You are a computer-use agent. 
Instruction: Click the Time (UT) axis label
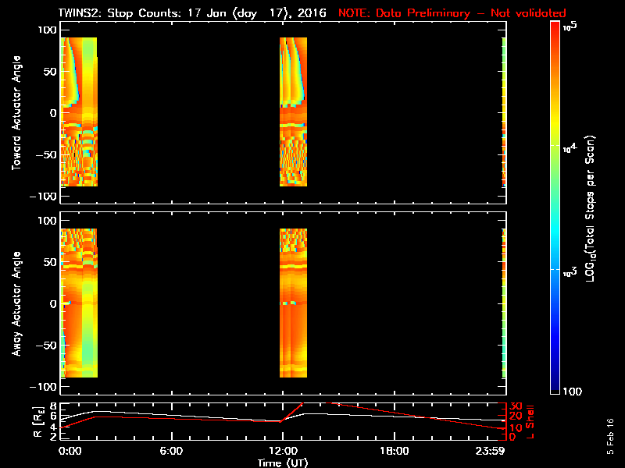point(283,463)
